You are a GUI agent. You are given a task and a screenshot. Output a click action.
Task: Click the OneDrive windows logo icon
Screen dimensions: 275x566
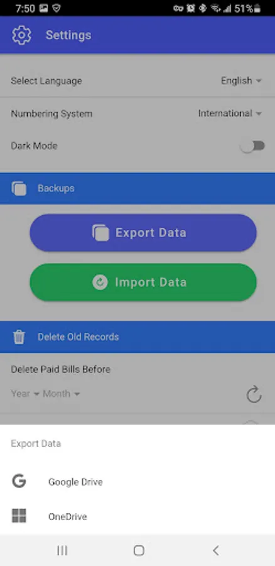19,516
